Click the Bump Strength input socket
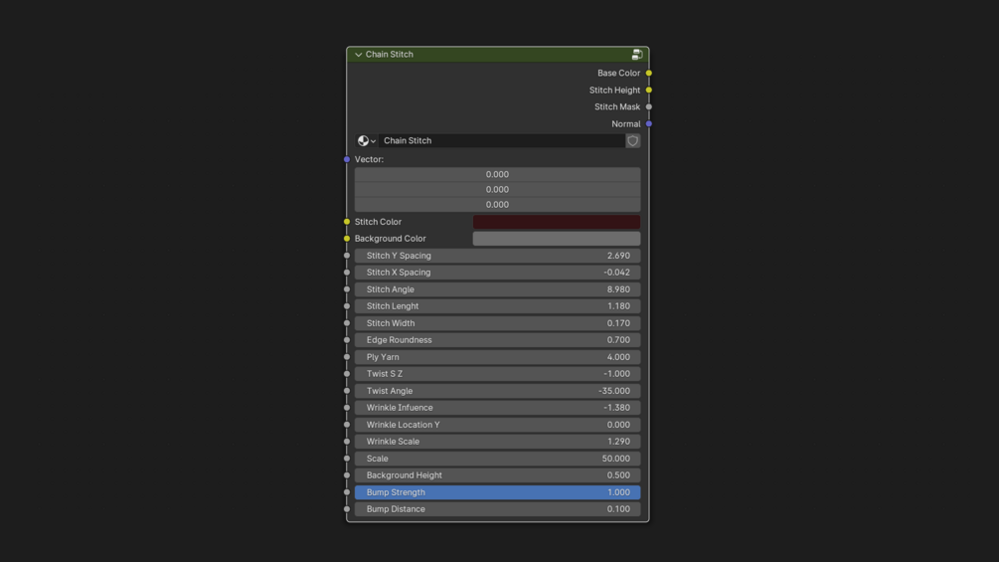Screen dimensions: 999x562 pos(347,492)
